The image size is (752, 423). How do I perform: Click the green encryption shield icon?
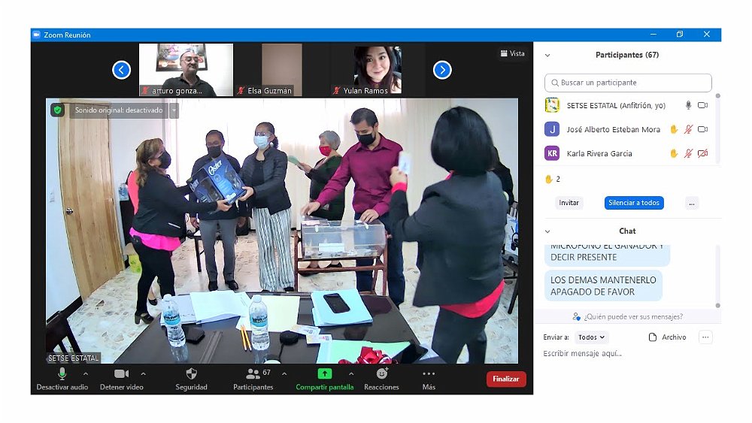click(x=58, y=110)
